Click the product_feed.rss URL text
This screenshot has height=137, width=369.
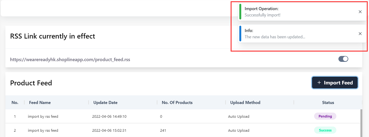[x=70, y=59]
